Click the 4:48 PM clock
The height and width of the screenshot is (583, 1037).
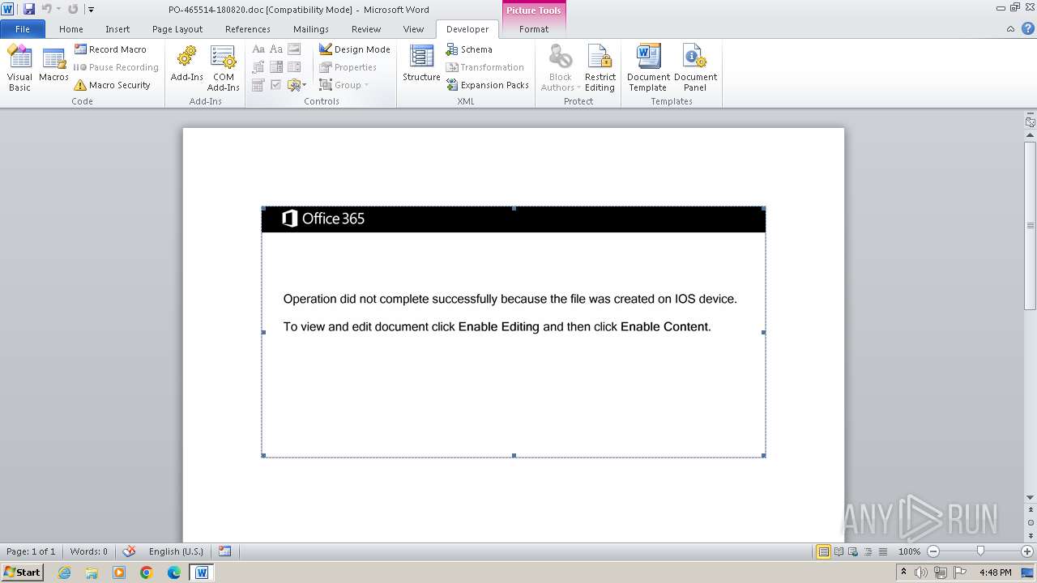(x=995, y=572)
